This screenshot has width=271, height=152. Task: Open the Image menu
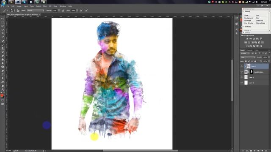[x=19, y=6]
